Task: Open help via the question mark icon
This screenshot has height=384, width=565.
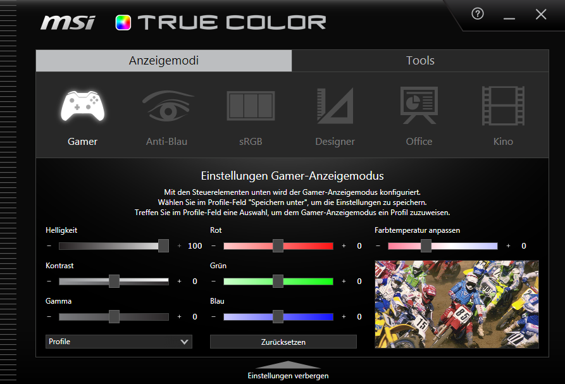Action: click(x=478, y=14)
